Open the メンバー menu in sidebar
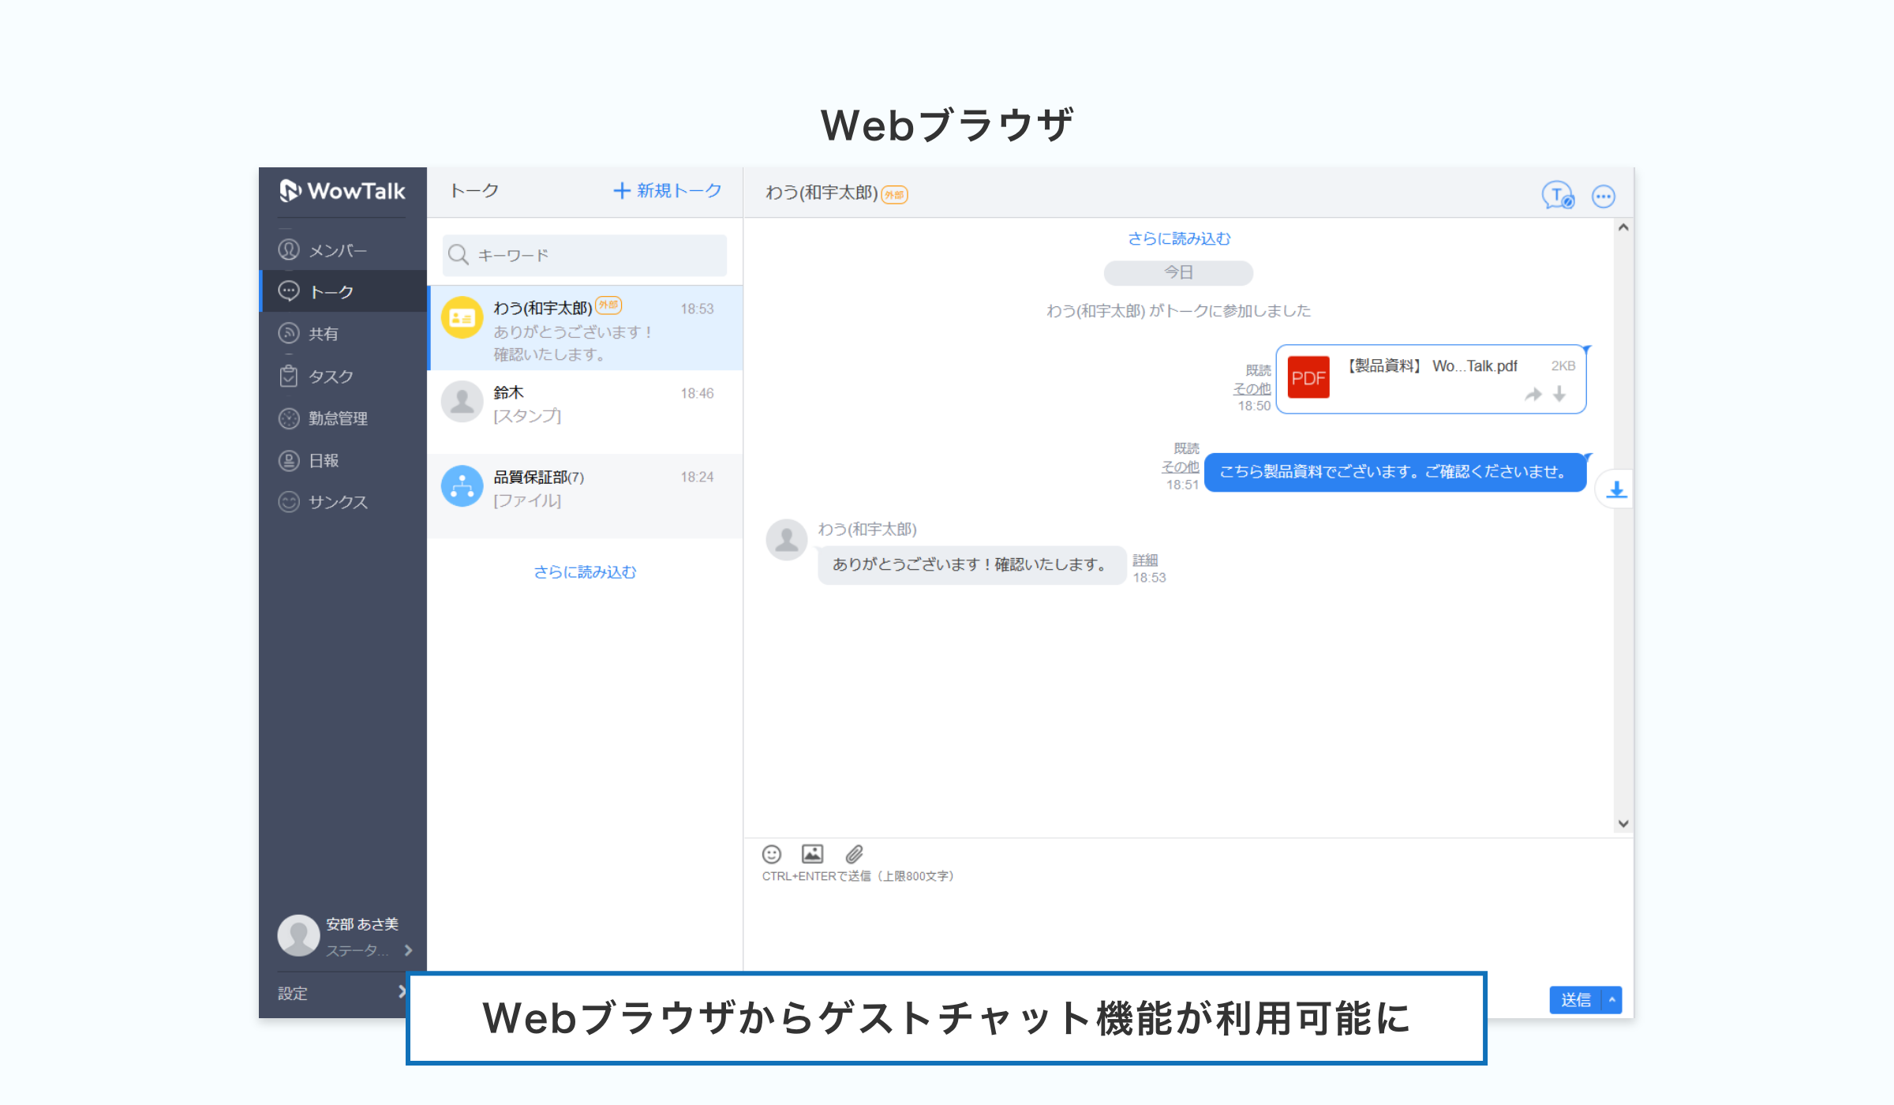The width and height of the screenshot is (1894, 1105). pos(337,251)
